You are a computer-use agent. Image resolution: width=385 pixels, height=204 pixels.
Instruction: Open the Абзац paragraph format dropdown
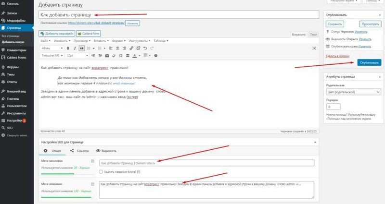52,48
